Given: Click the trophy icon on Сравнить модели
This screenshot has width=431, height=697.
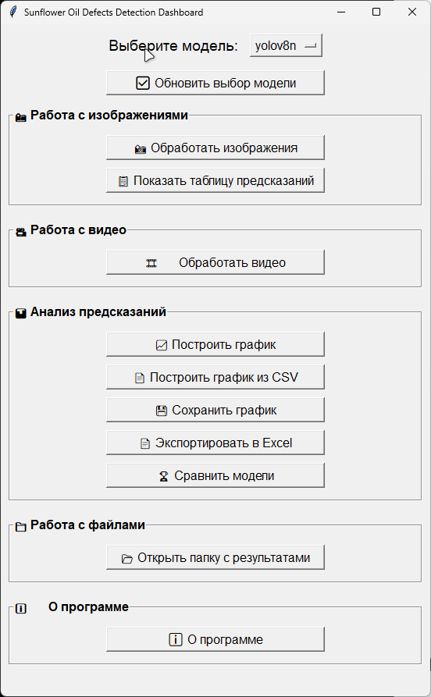Looking at the screenshot, I should point(164,477).
